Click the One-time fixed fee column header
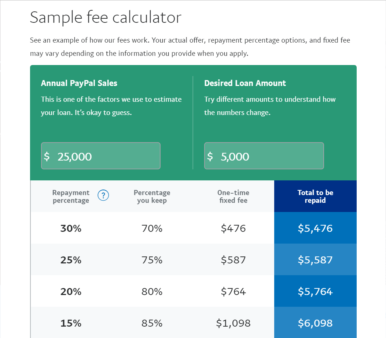Screen dimensions: 386x338 pyautogui.click(x=233, y=197)
